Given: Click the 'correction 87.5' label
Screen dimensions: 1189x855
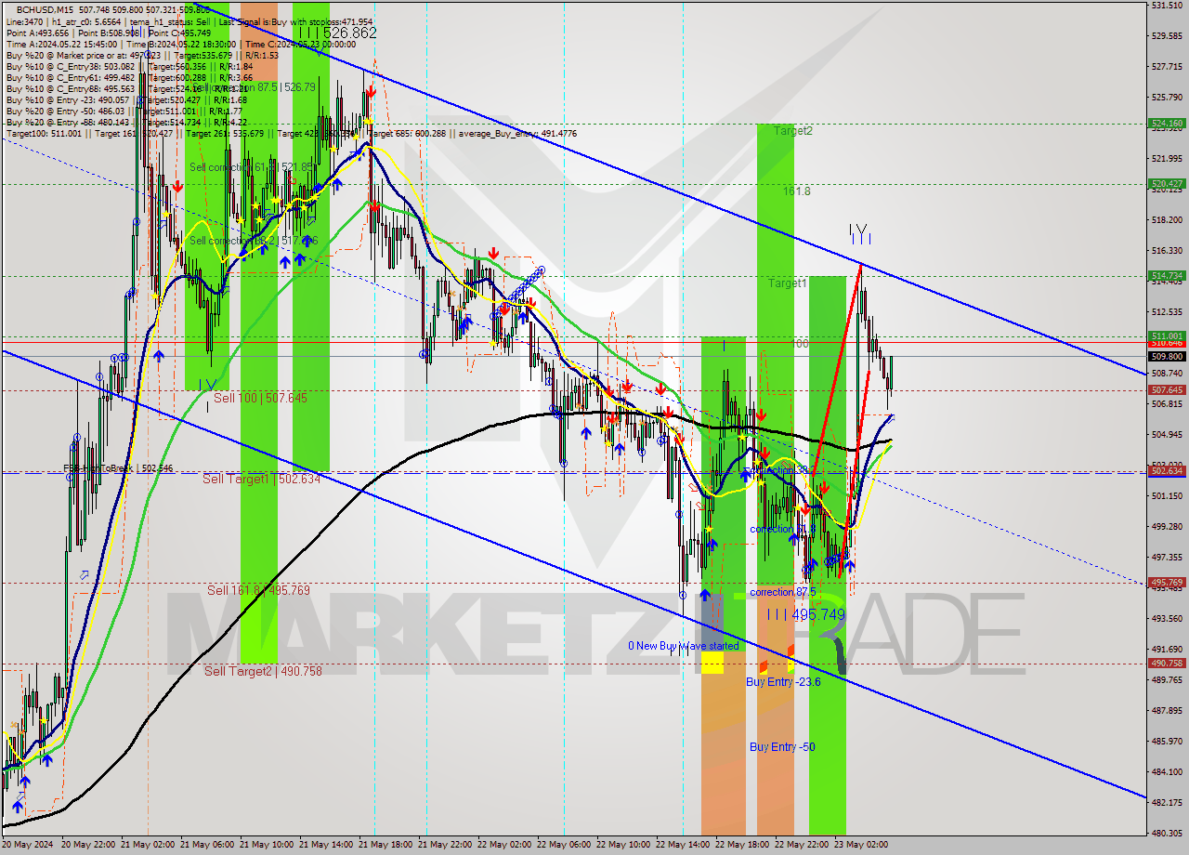Looking at the screenshot, I should tap(782, 592).
